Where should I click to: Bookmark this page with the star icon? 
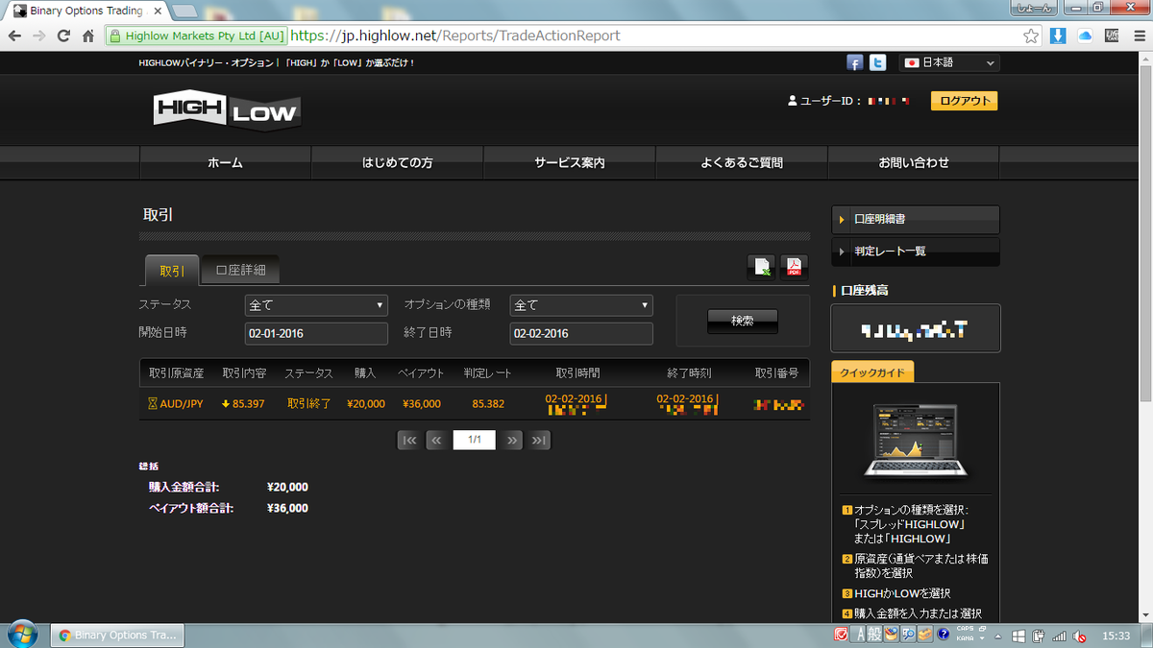(1030, 35)
